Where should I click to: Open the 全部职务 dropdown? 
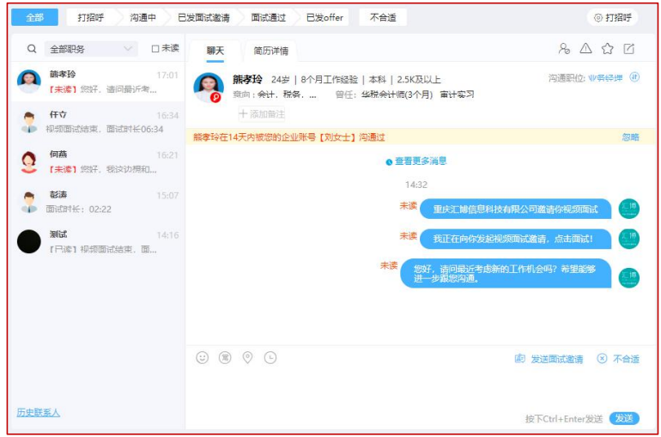coord(92,49)
